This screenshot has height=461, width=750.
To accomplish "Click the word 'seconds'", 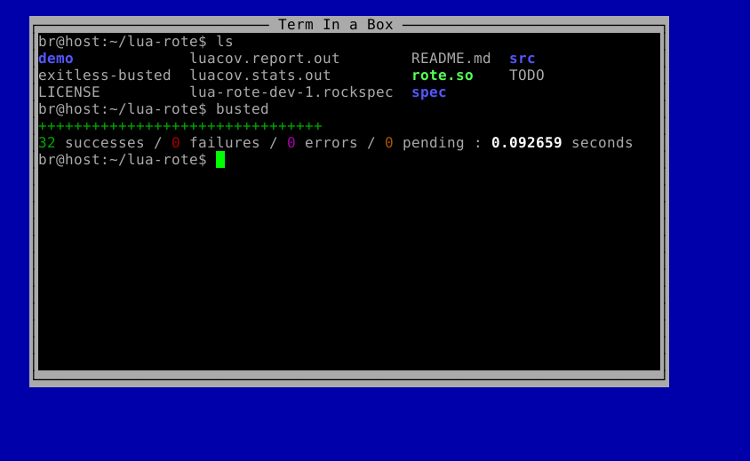I will tap(602, 142).
